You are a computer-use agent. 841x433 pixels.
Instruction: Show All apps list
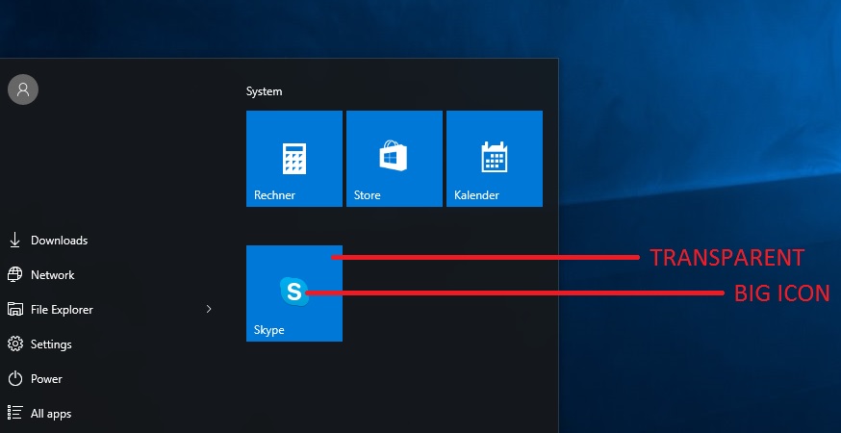pos(51,414)
